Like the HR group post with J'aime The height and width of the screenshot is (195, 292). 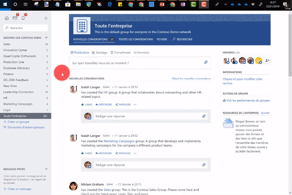point(87,104)
